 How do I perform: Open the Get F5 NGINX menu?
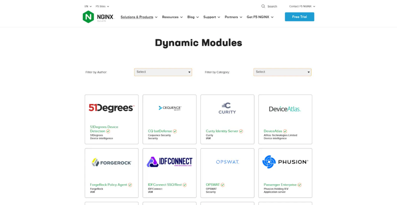pyautogui.click(x=260, y=17)
